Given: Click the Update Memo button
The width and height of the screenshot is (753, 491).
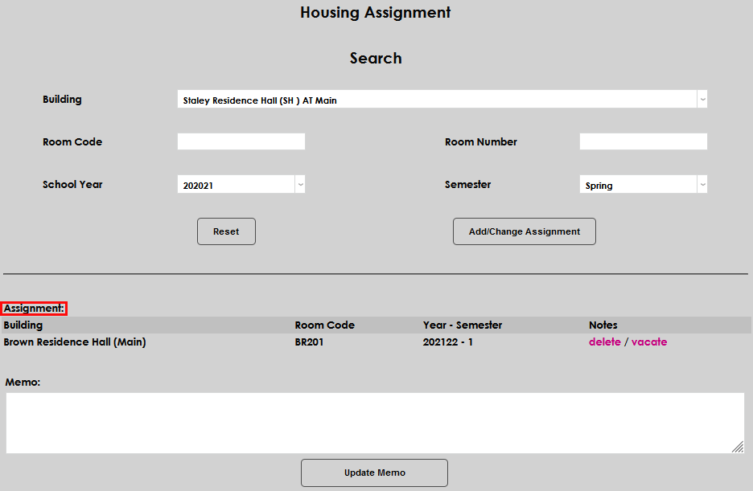Looking at the screenshot, I should point(374,473).
